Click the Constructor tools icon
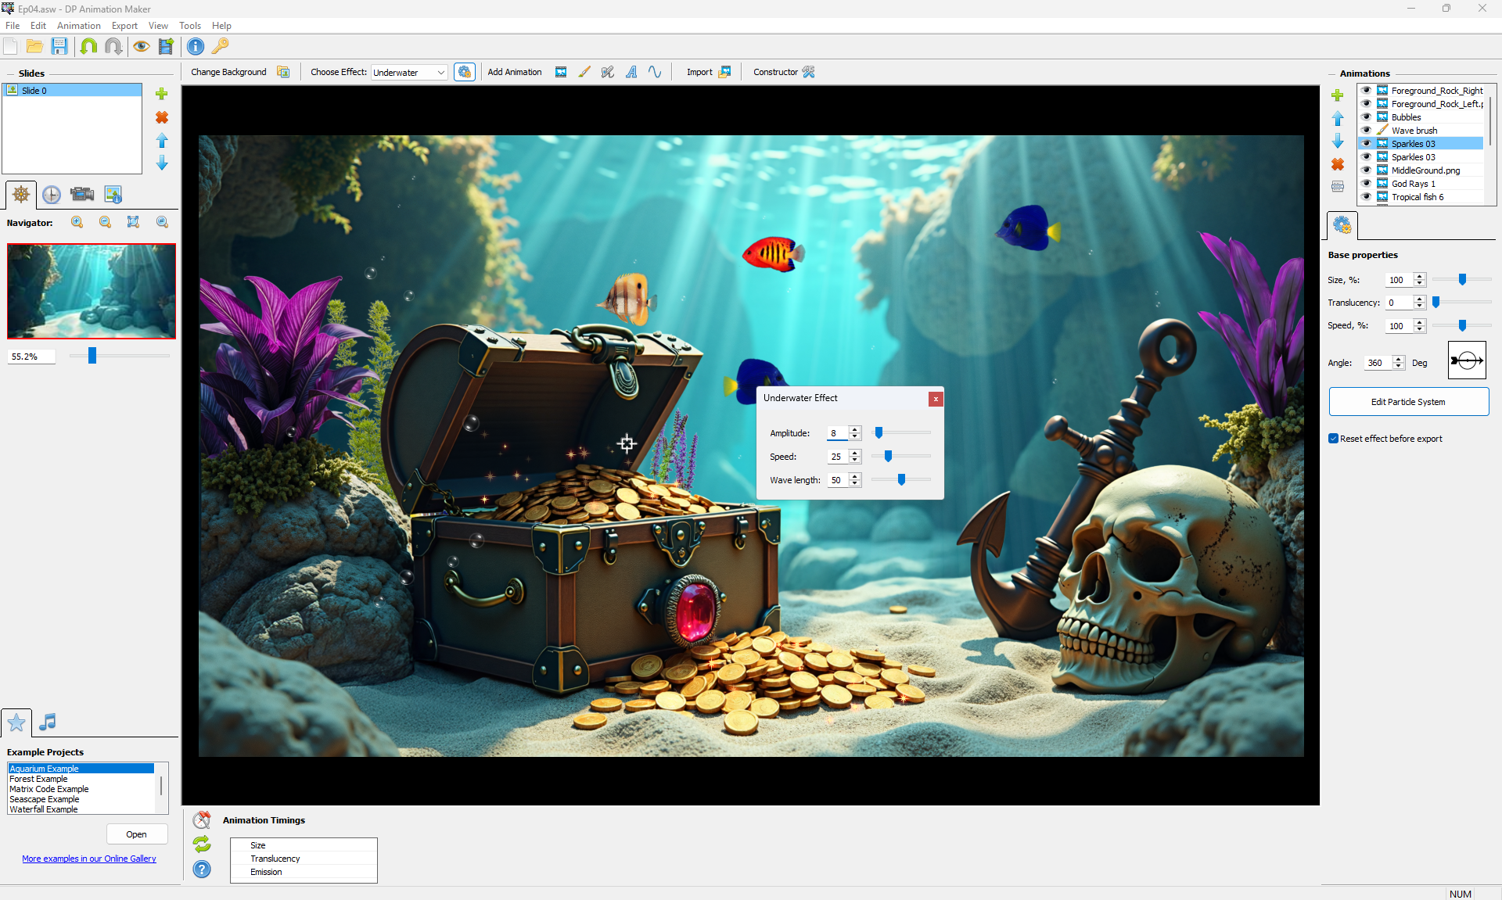This screenshot has width=1502, height=900. tap(809, 72)
